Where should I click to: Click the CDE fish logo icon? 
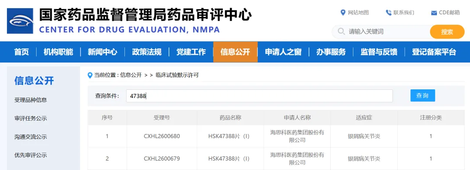(x=20, y=21)
